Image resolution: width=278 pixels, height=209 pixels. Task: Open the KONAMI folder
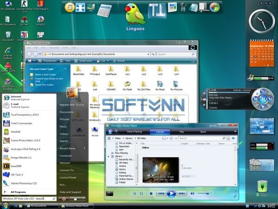(111, 86)
